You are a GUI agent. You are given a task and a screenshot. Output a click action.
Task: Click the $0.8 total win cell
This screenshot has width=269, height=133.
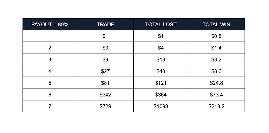point(216,36)
